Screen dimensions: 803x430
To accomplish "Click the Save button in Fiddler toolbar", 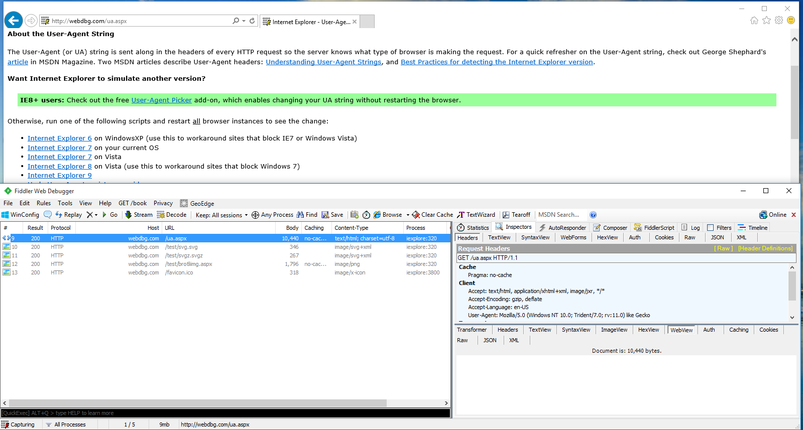I will click(332, 215).
